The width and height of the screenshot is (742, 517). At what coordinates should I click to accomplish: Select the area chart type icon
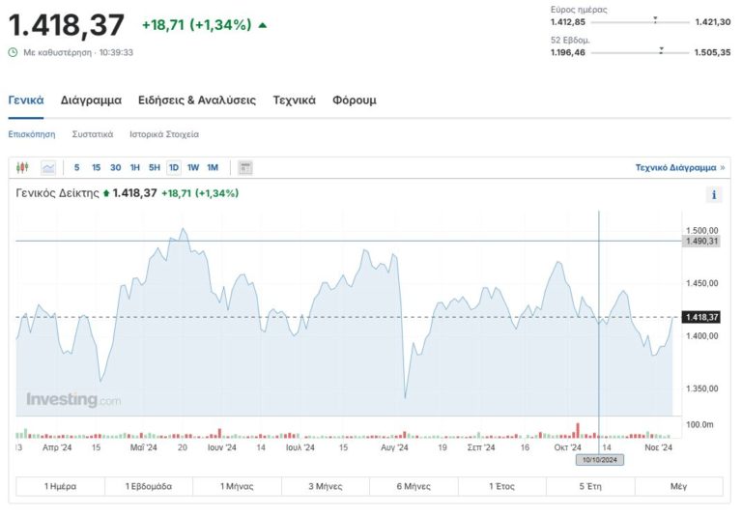point(48,168)
